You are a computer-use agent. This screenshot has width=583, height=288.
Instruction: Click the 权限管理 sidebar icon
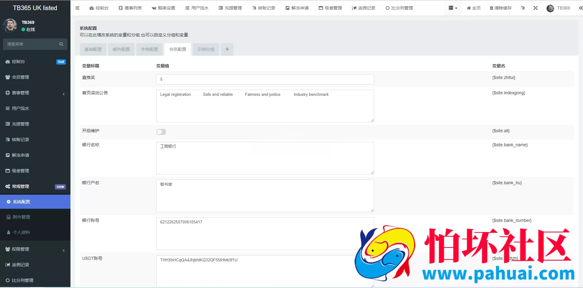pos(8,249)
